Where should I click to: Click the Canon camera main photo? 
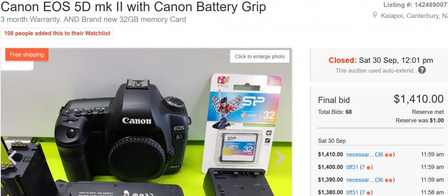[x=146, y=122]
